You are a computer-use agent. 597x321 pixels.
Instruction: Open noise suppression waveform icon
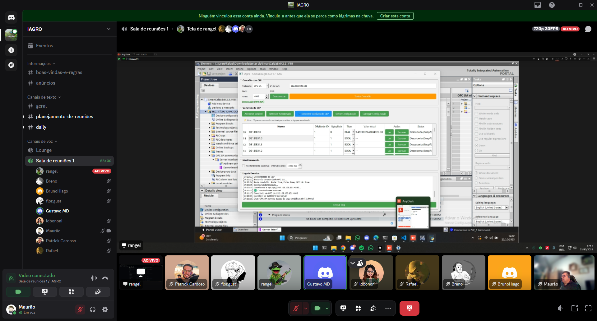click(94, 278)
